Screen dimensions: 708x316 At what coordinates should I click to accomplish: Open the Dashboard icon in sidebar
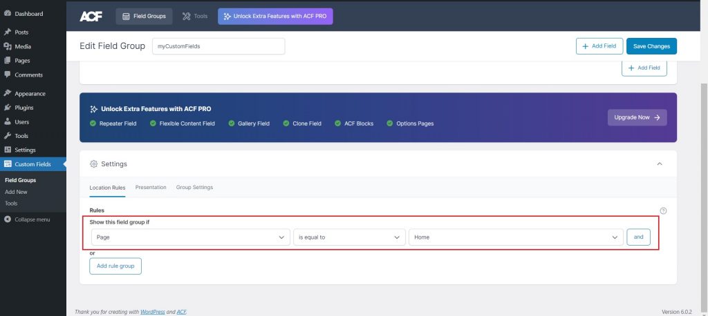click(8, 14)
